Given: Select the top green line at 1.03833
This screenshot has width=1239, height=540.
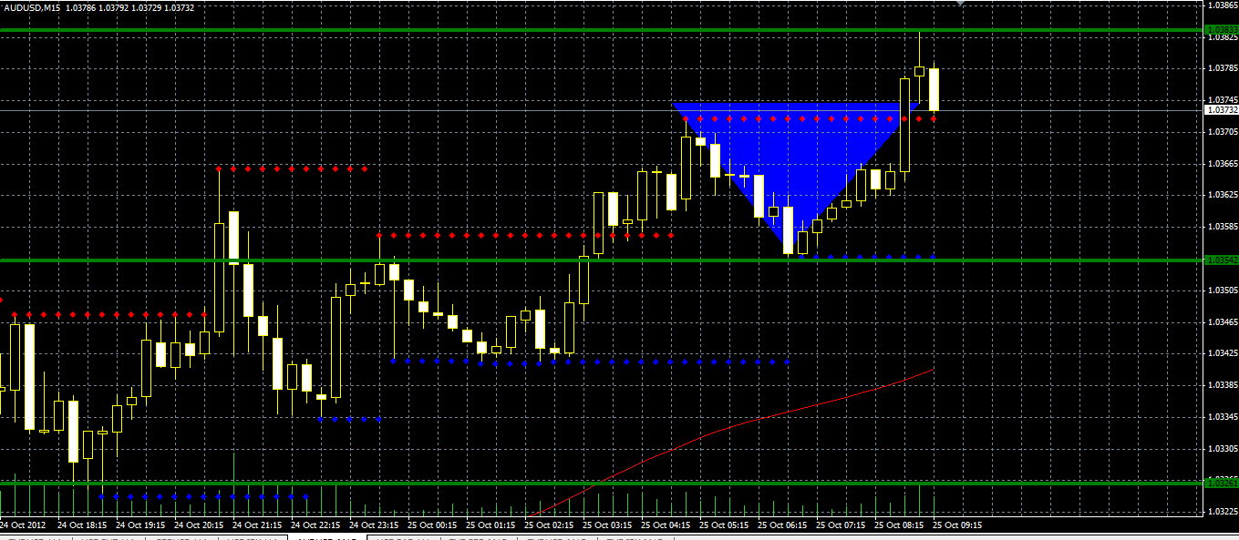Looking at the screenshot, I should coord(602,30).
